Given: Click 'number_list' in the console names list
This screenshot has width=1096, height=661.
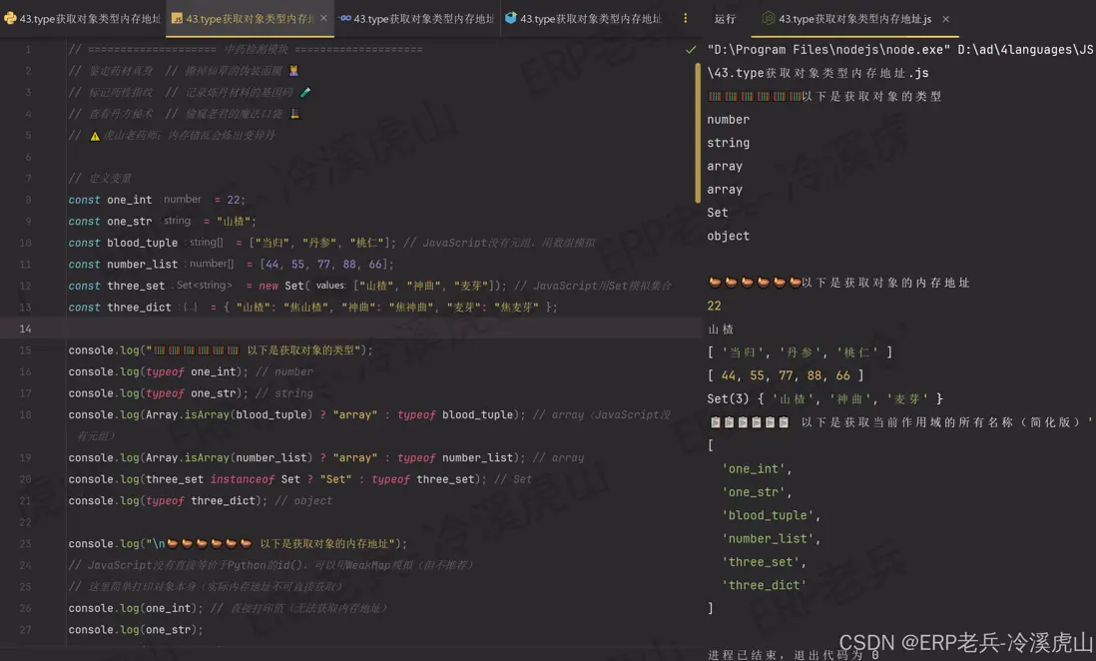Looking at the screenshot, I should 771,538.
